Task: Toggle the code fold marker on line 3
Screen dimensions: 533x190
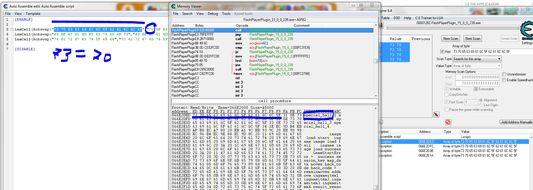Action: point(12,30)
